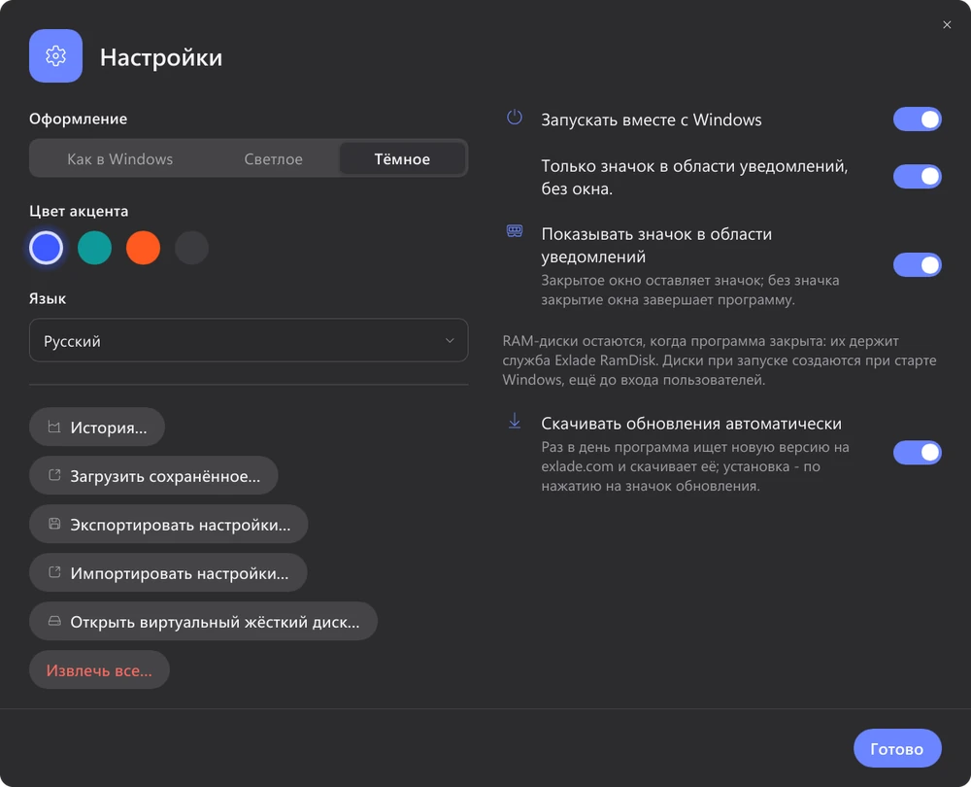Viewport: 971px width, 787px height.
Task: Toggle Показывать значок в области уведомлений switch
Action: pyautogui.click(x=918, y=265)
